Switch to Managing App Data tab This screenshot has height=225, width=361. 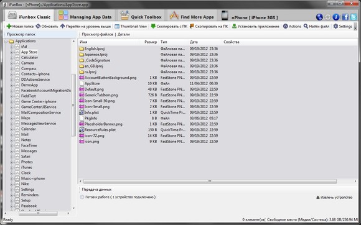pyautogui.click(x=85, y=16)
